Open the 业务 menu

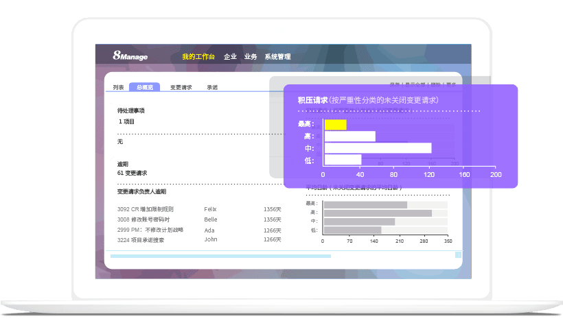click(251, 57)
